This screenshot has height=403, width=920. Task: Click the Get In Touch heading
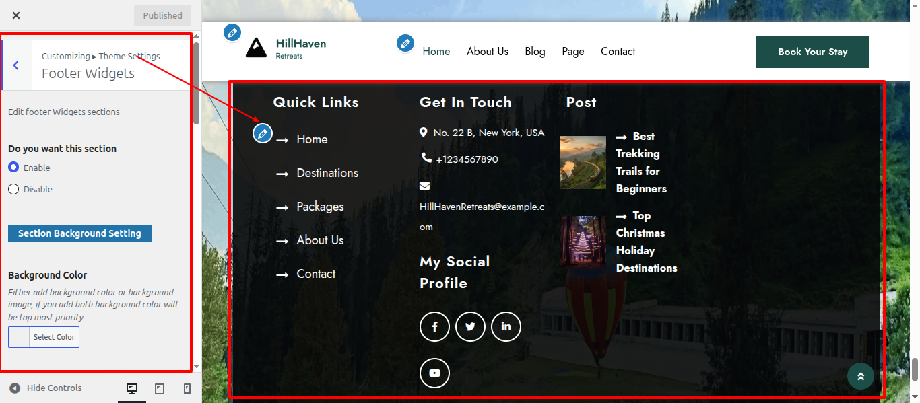pyautogui.click(x=465, y=102)
